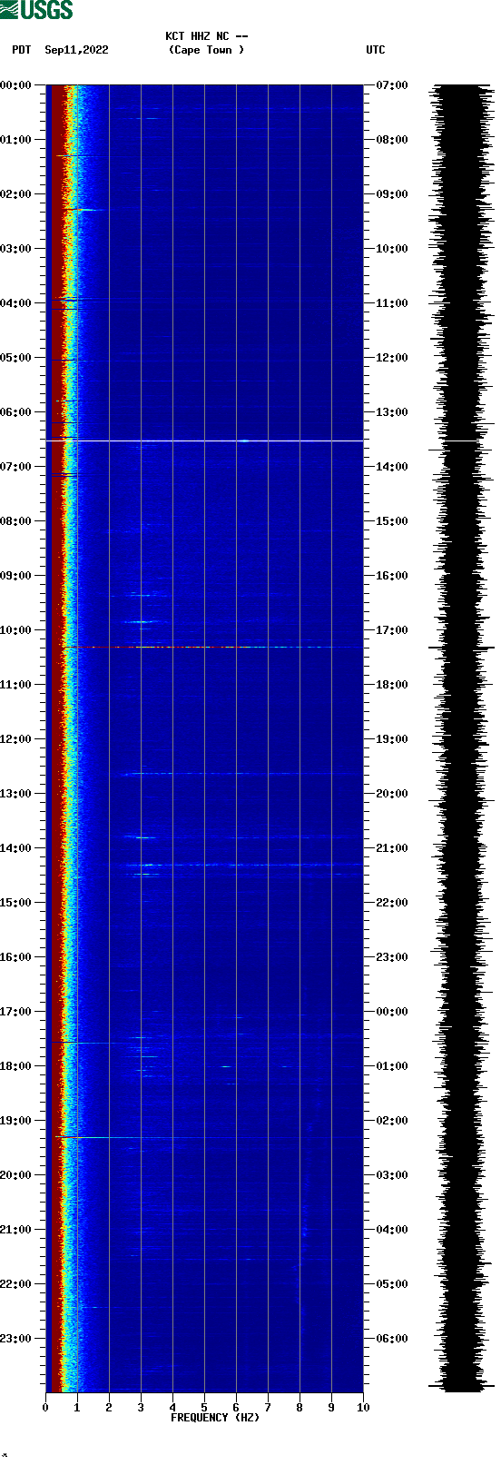Click the waveform spike near 17:20 UTC

(462, 648)
